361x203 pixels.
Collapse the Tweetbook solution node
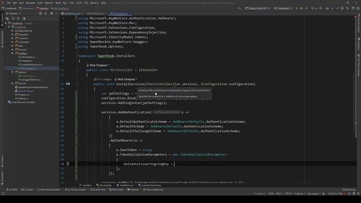pyautogui.click(x=6, y=23)
